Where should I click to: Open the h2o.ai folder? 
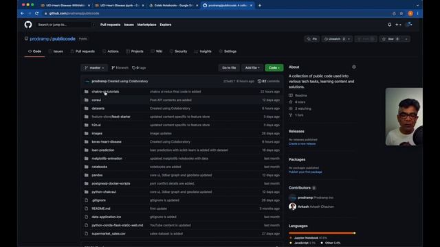(x=96, y=125)
